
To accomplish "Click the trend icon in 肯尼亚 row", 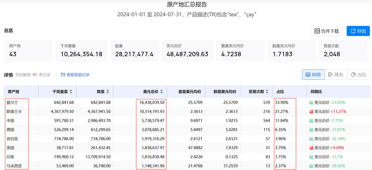I will (x=311, y=139).
